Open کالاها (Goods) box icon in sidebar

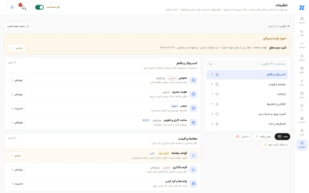click(x=302, y=70)
